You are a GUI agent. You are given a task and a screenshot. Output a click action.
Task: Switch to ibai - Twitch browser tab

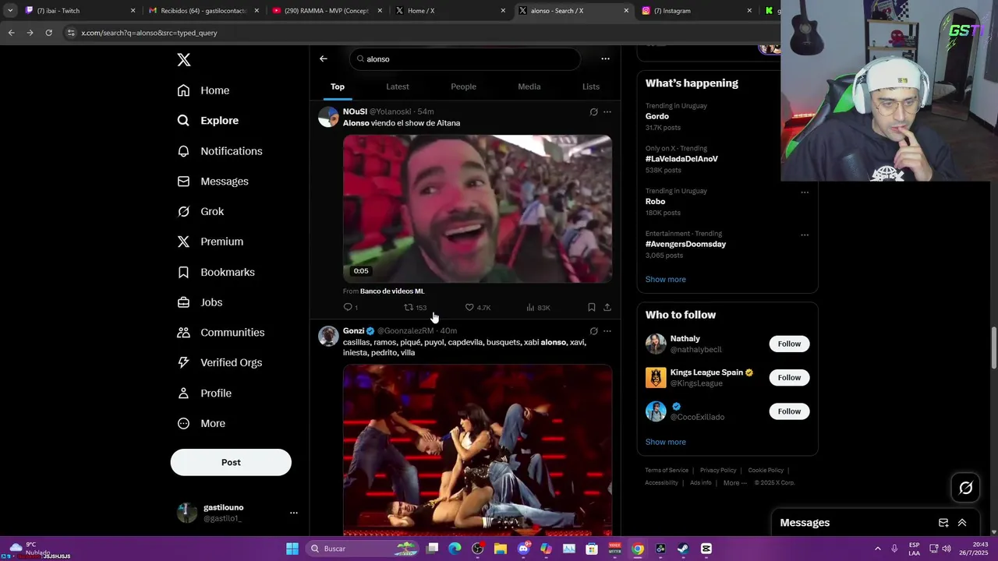pyautogui.click(x=81, y=11)
